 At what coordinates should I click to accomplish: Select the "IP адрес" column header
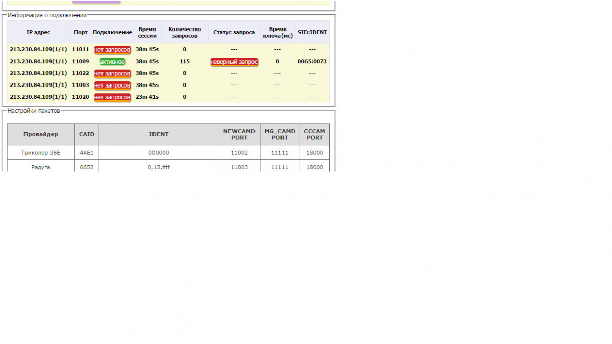tap(38, 32)
